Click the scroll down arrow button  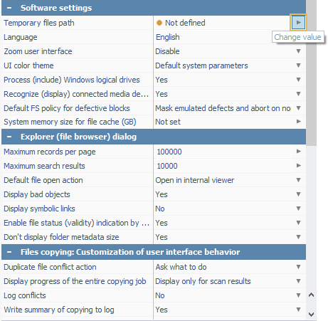pos(311,315)
